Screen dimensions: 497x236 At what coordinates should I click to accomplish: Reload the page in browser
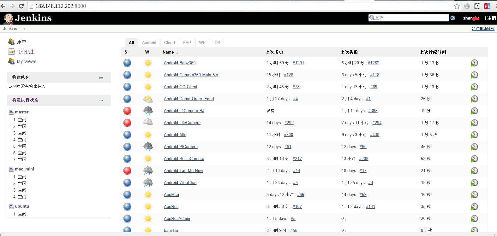(x=21, y=6)
